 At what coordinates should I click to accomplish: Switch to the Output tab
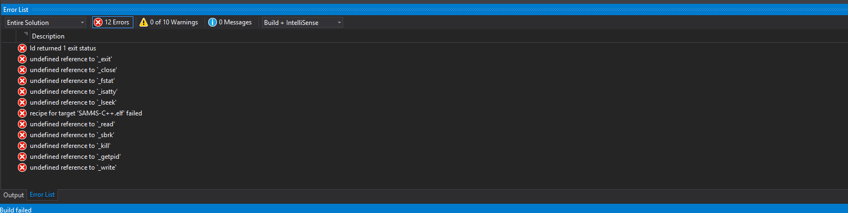(x=14, y=195)
